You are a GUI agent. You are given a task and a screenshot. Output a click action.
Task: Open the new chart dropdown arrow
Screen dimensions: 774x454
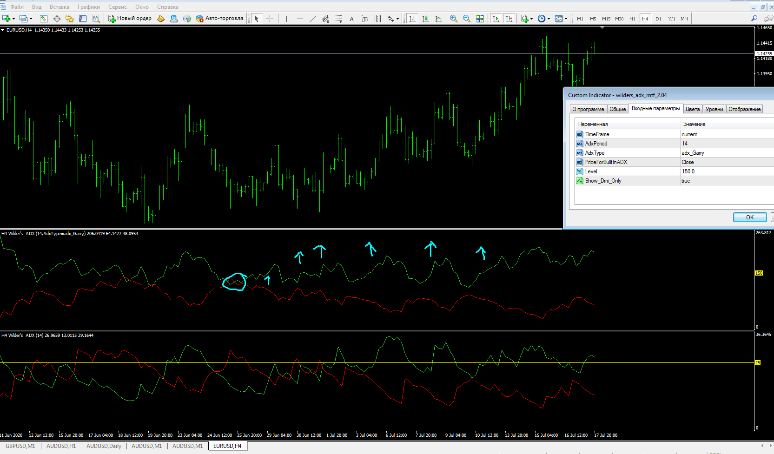pyautogui.click(x=14, y=19)
